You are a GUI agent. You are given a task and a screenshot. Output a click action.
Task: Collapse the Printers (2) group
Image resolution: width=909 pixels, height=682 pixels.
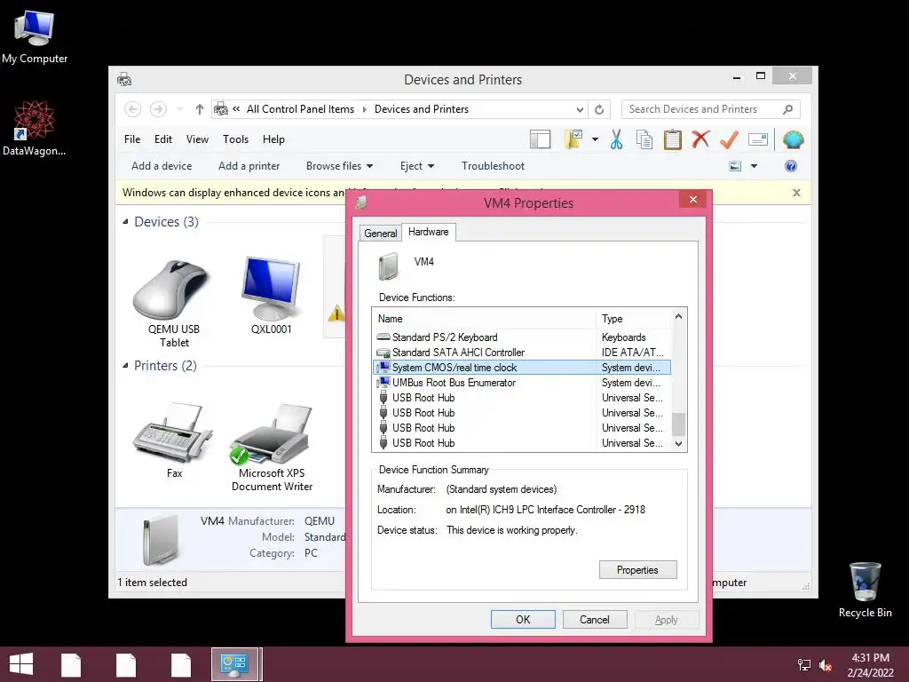pos(125,365)
